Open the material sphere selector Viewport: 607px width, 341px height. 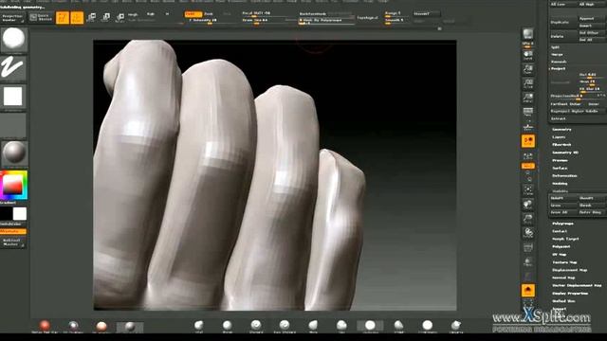(14, 153)
